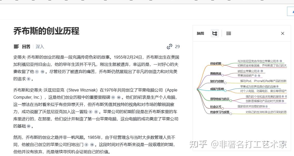Image resolution: width=294 pixels, height=156 pixels.
Task: Select the 面临挑战 mind map node label
Action: (216, 74)
